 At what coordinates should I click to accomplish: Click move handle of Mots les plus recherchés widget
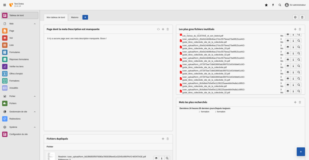295,102
